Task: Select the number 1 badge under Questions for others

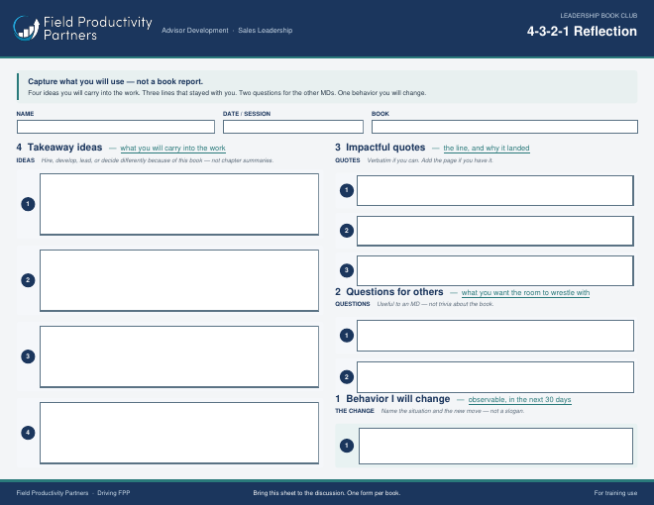Action: pyautogui.click(x=347, y=336)
